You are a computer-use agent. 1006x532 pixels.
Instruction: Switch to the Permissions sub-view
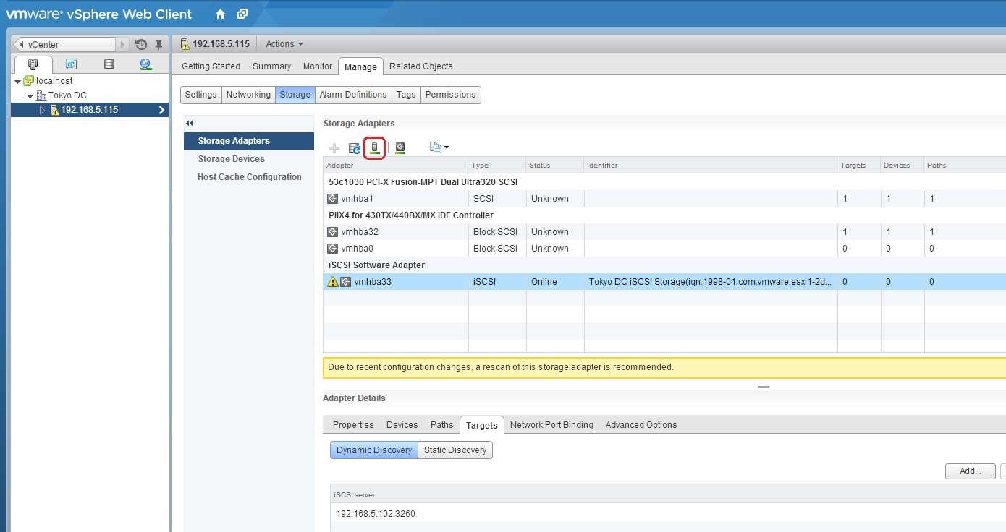(450, 95)
